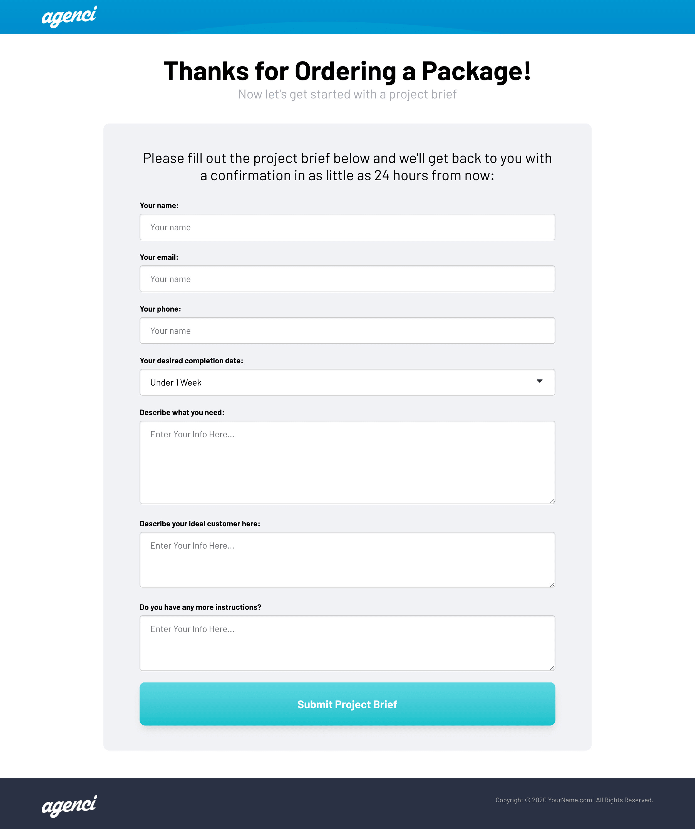The width and height of the screenshot is (695, 829).
Task: Focus the ideal customer description text area
Action: [x=347, y=560]
